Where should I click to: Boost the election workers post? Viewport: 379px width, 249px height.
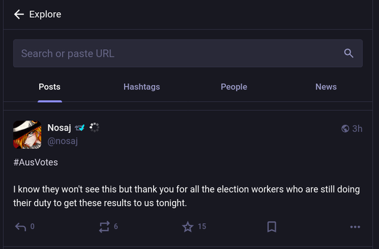pyautogui.click(x=104, y=227)
